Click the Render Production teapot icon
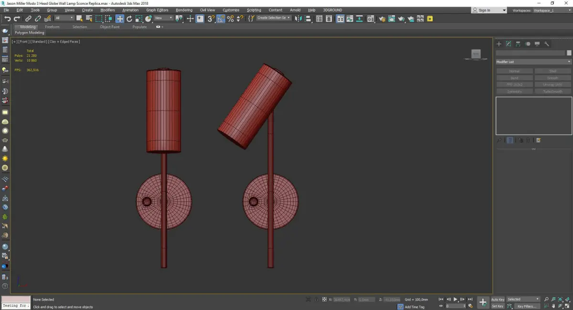Image resolution: width=573 pixels, height=310 pixels. [401, 19]
